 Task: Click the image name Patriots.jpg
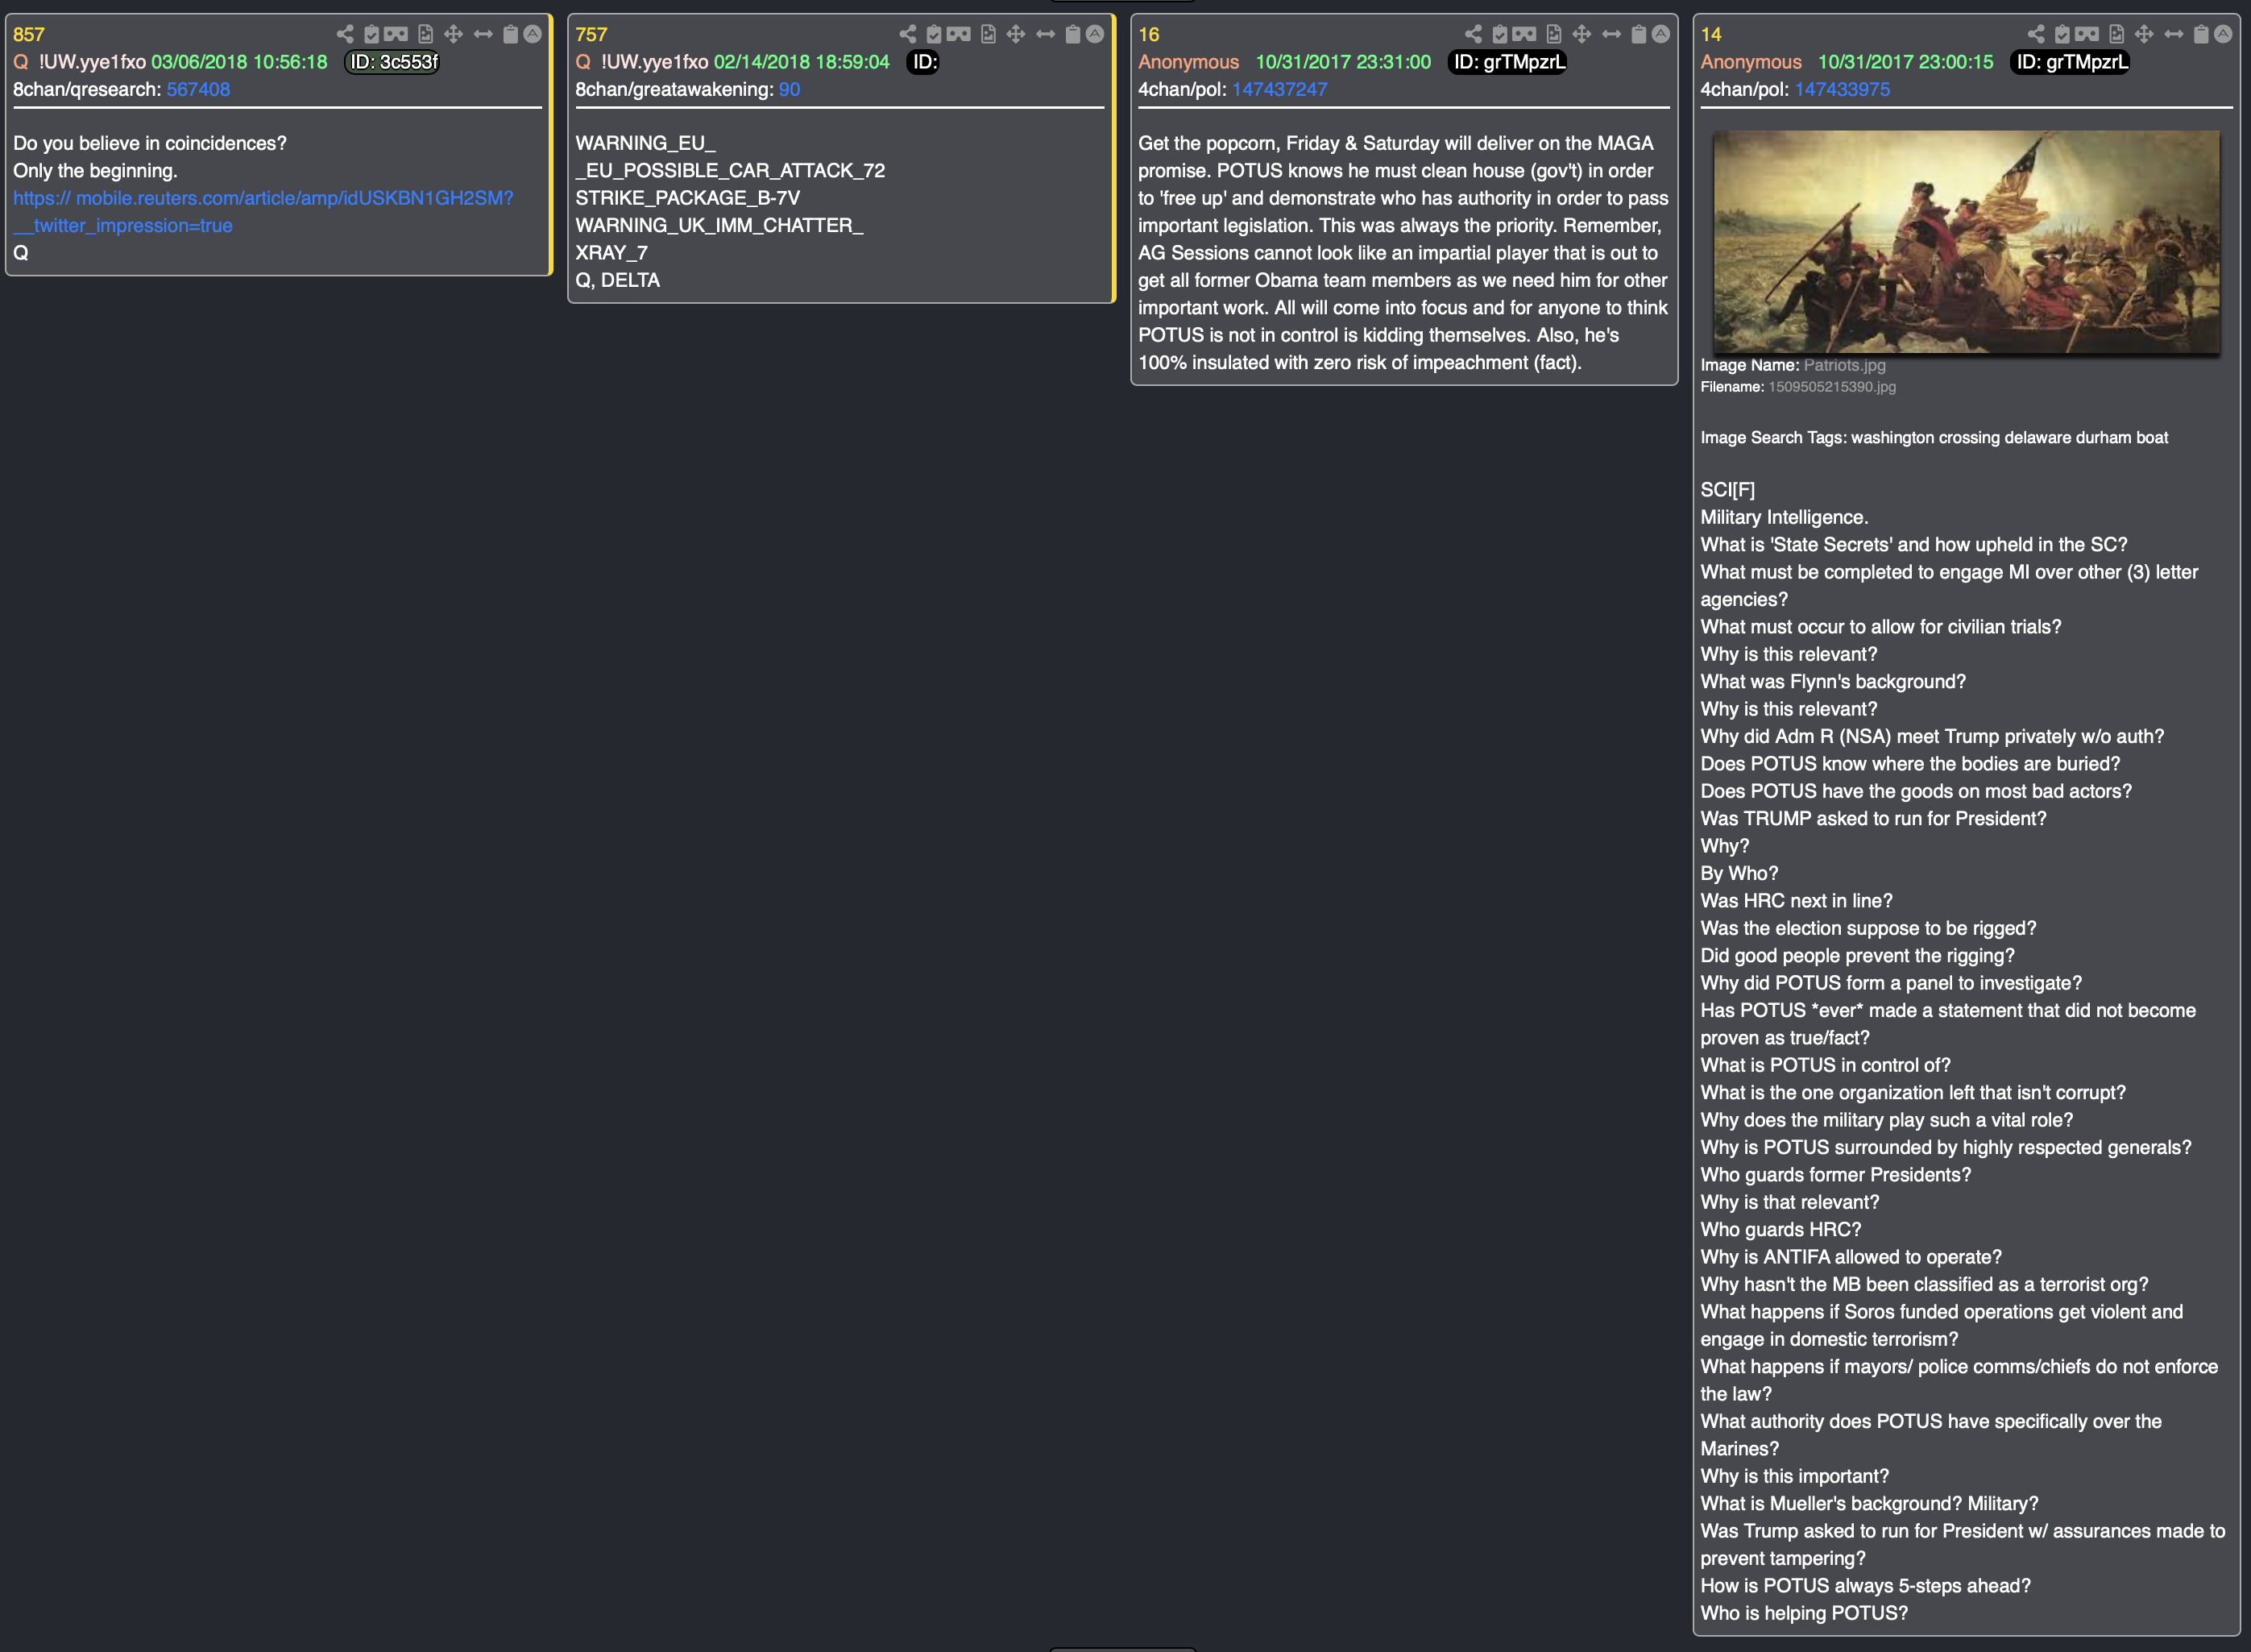pos(1844,365)
